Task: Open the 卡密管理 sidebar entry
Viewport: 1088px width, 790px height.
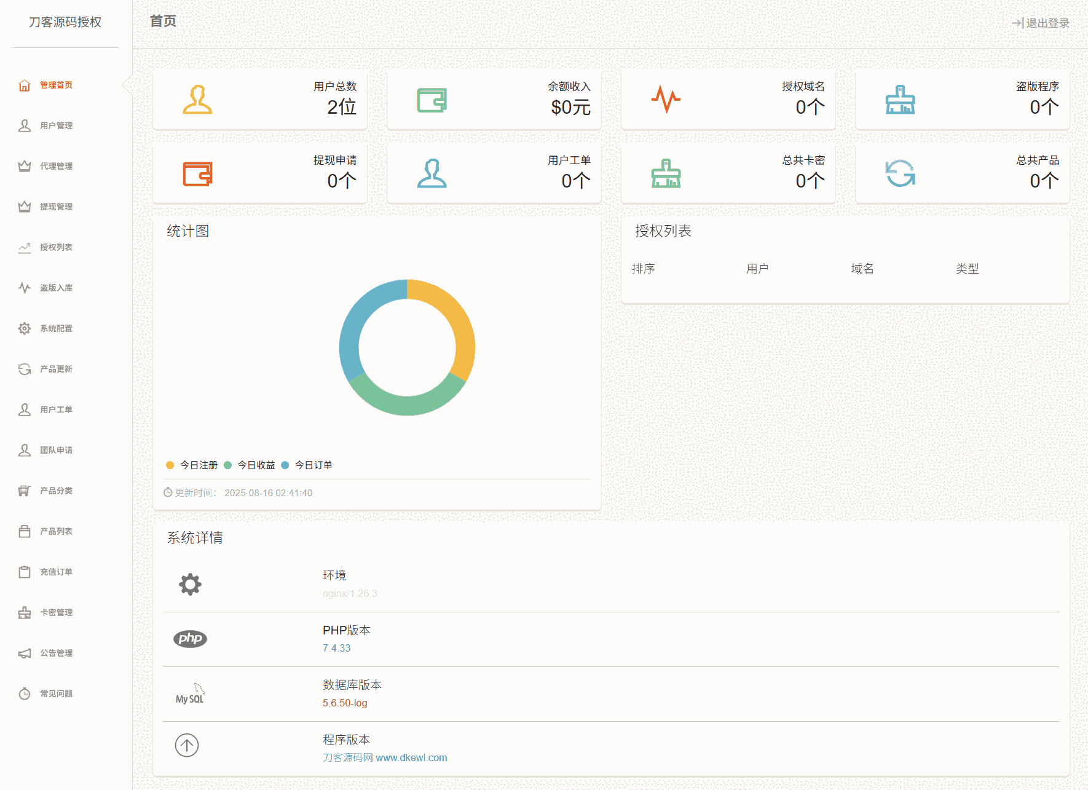Action: [56, 612]
